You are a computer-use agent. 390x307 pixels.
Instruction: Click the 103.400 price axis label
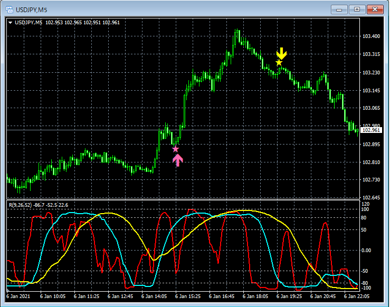point(372,36)
